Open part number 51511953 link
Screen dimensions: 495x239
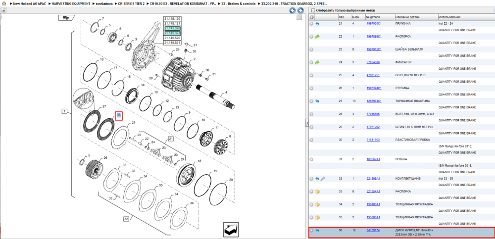[373, 140]
